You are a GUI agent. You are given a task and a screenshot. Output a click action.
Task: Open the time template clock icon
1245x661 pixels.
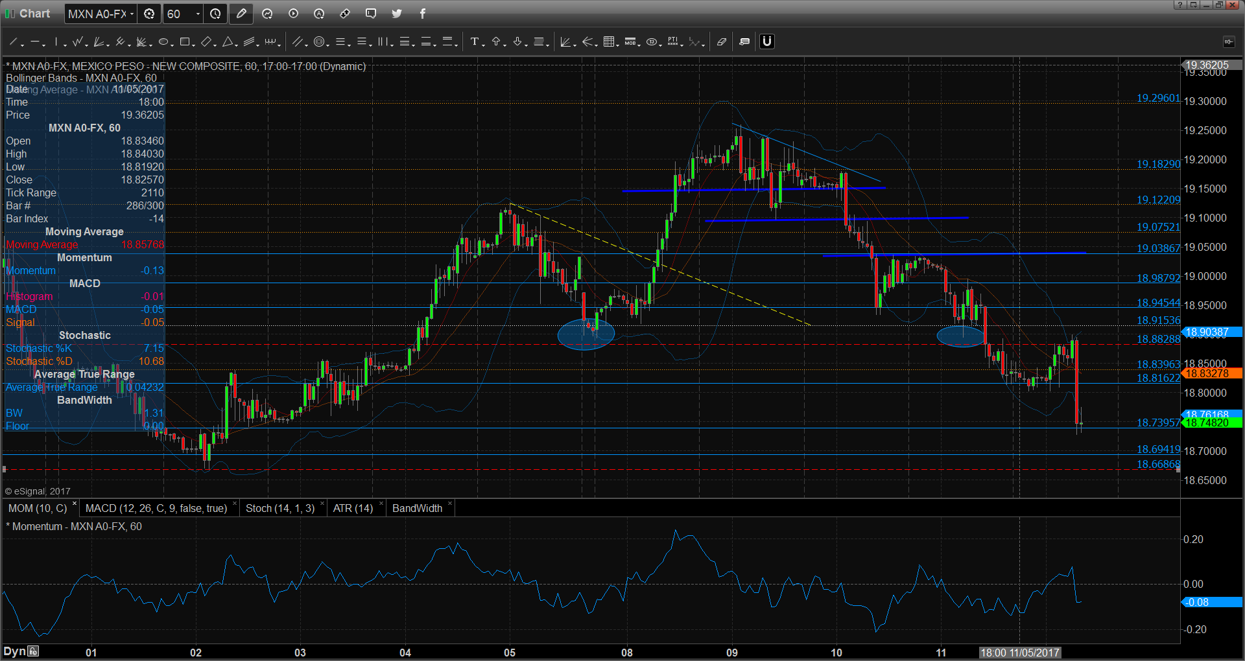point(215,14)
